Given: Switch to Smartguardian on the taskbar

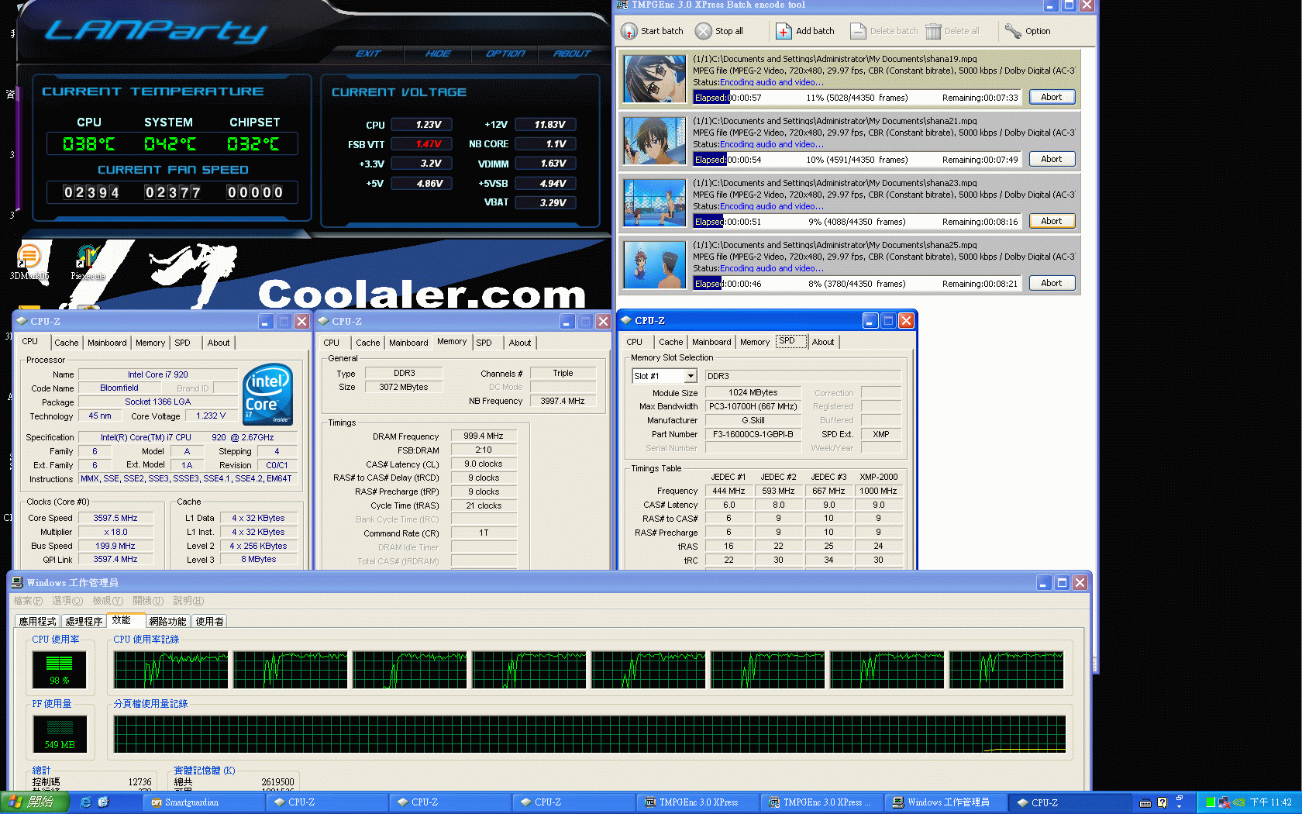Looking at the screenshot, I should pos(205,802).
